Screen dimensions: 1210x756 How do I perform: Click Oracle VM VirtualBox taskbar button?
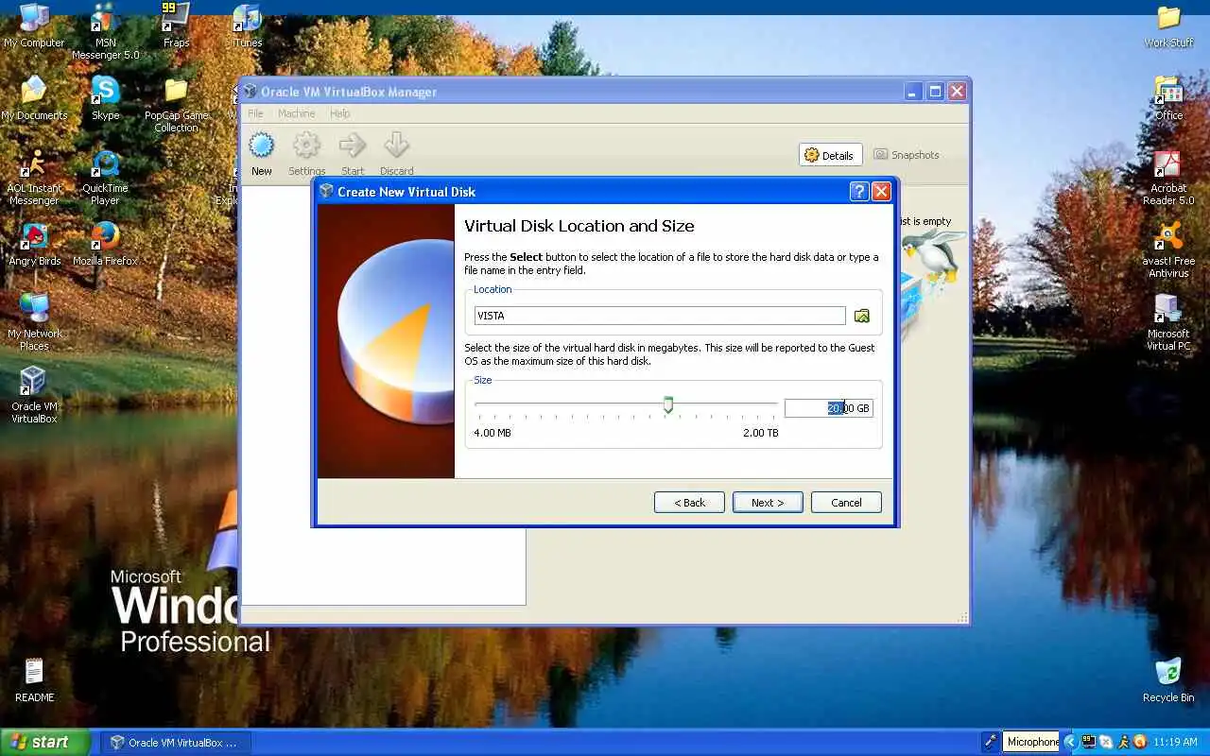[x=175, y=743]
